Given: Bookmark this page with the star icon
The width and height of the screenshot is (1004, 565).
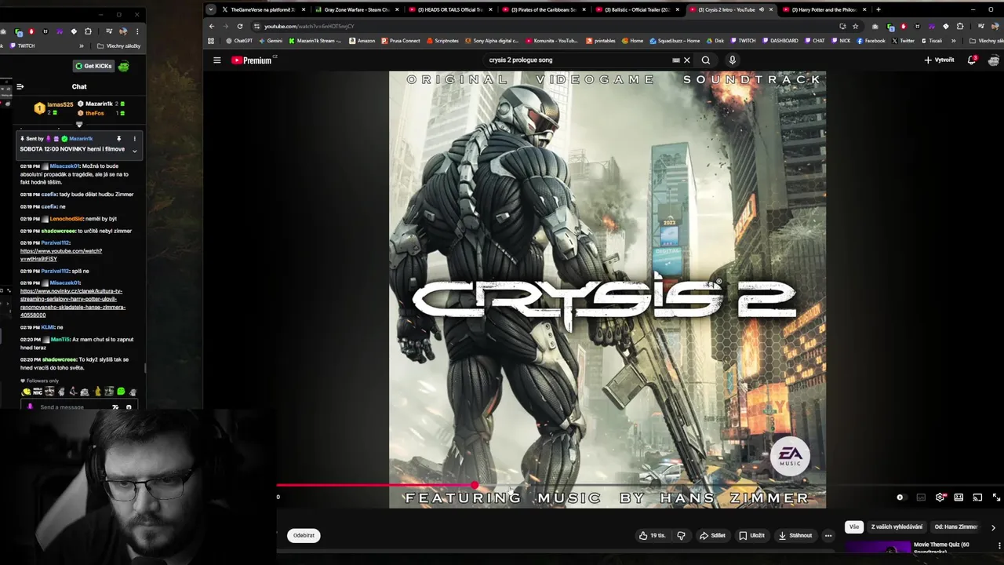Looking at the screenshot, I should [x=856, y=26].
